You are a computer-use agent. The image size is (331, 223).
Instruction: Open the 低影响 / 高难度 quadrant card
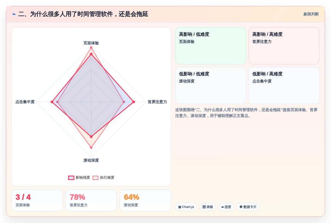(x=284, y=85)
